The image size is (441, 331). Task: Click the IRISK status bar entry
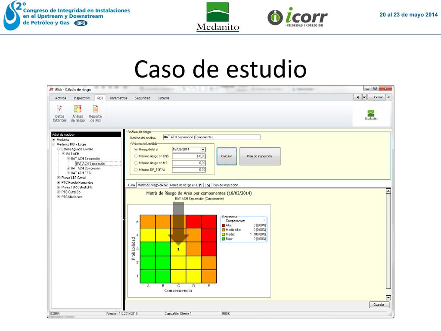pyautogui.click(x=226, y=314)
